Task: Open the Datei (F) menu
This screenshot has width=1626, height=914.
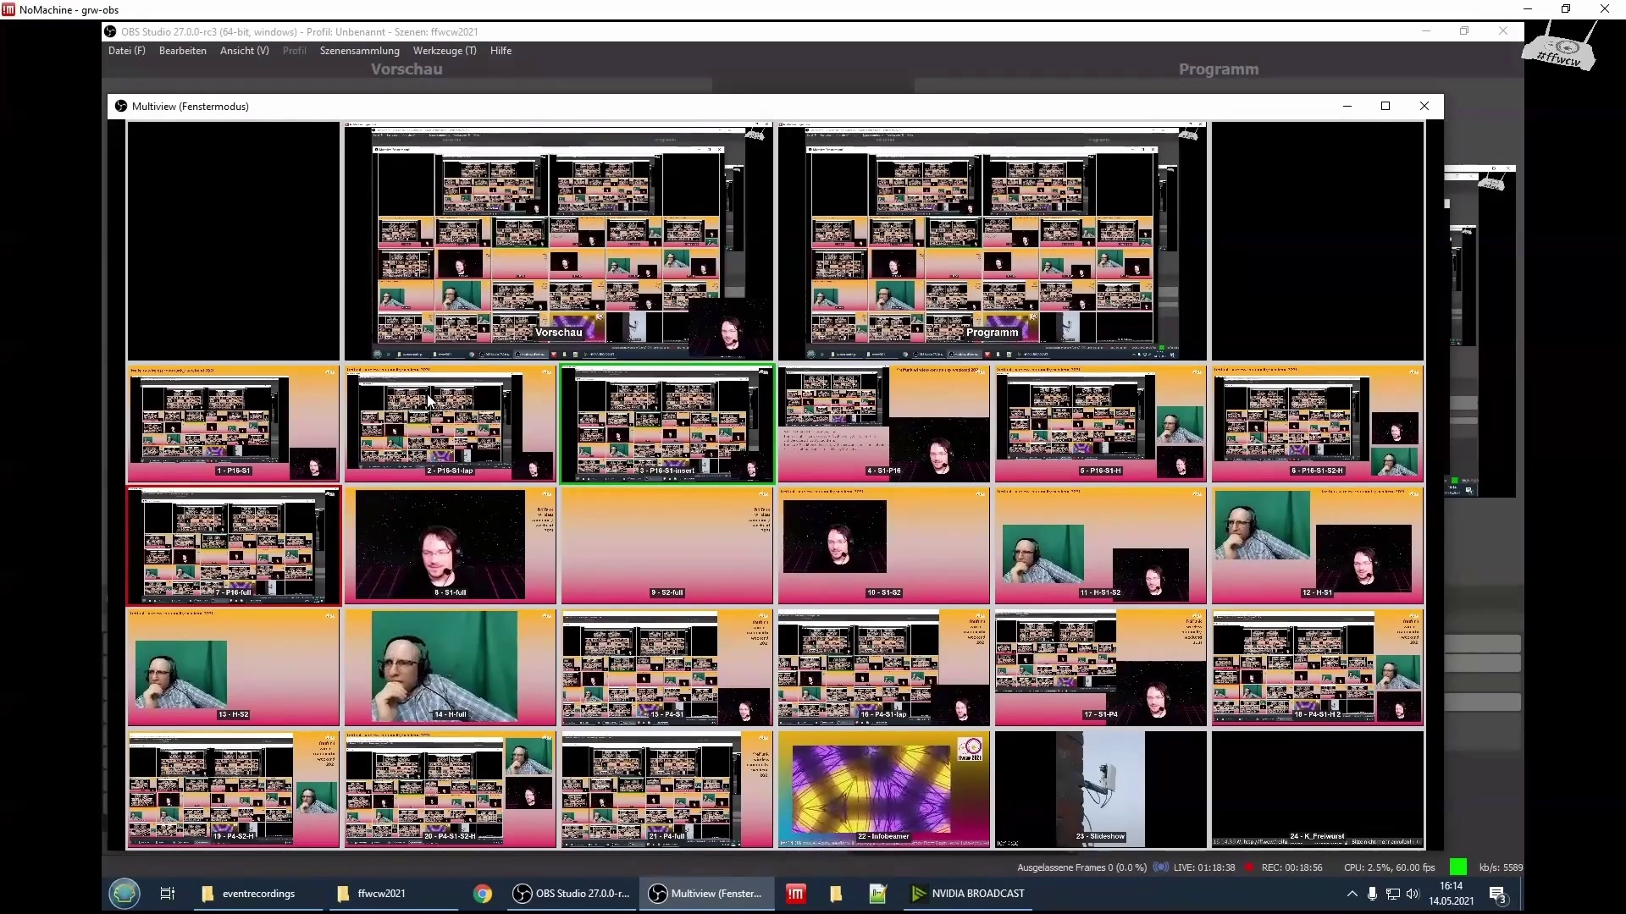Action: [126, 51]
